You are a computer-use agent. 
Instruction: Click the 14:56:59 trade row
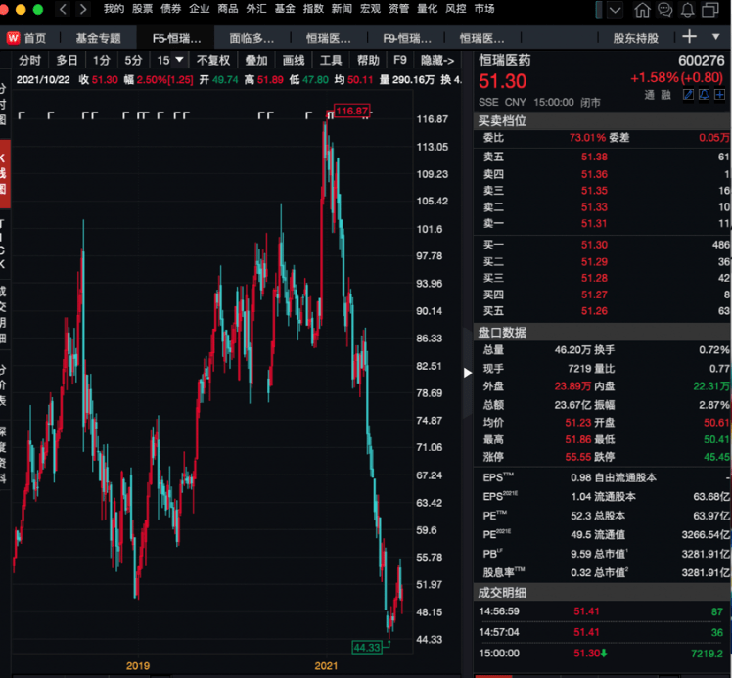pyautogui.click(x=602, y=611)
